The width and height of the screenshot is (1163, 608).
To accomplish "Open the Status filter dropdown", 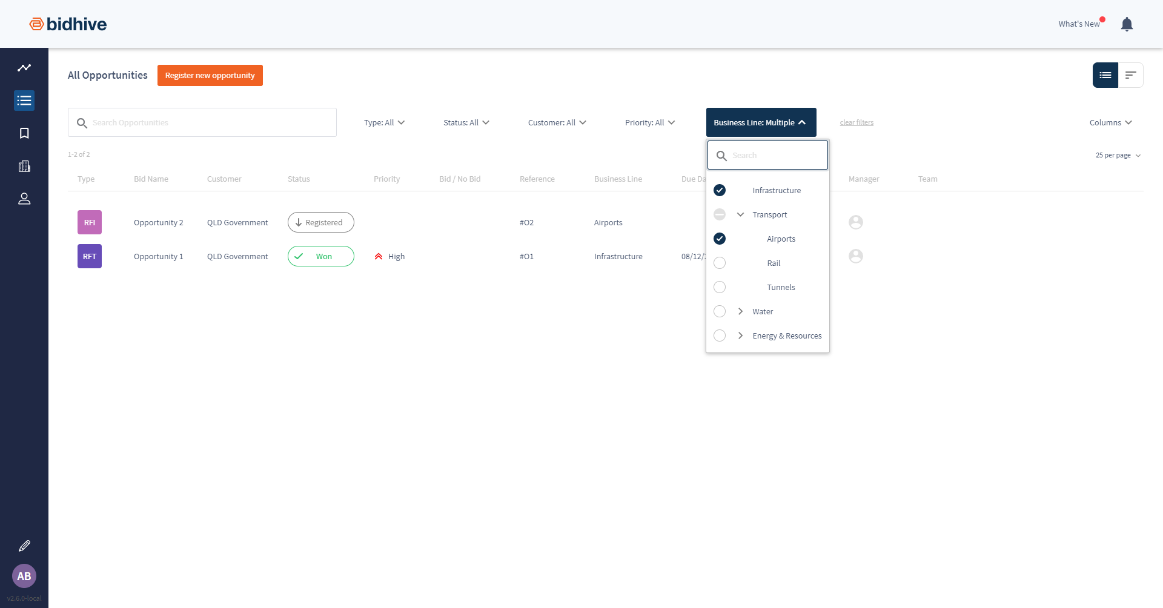I will click(x=466, y=122).
